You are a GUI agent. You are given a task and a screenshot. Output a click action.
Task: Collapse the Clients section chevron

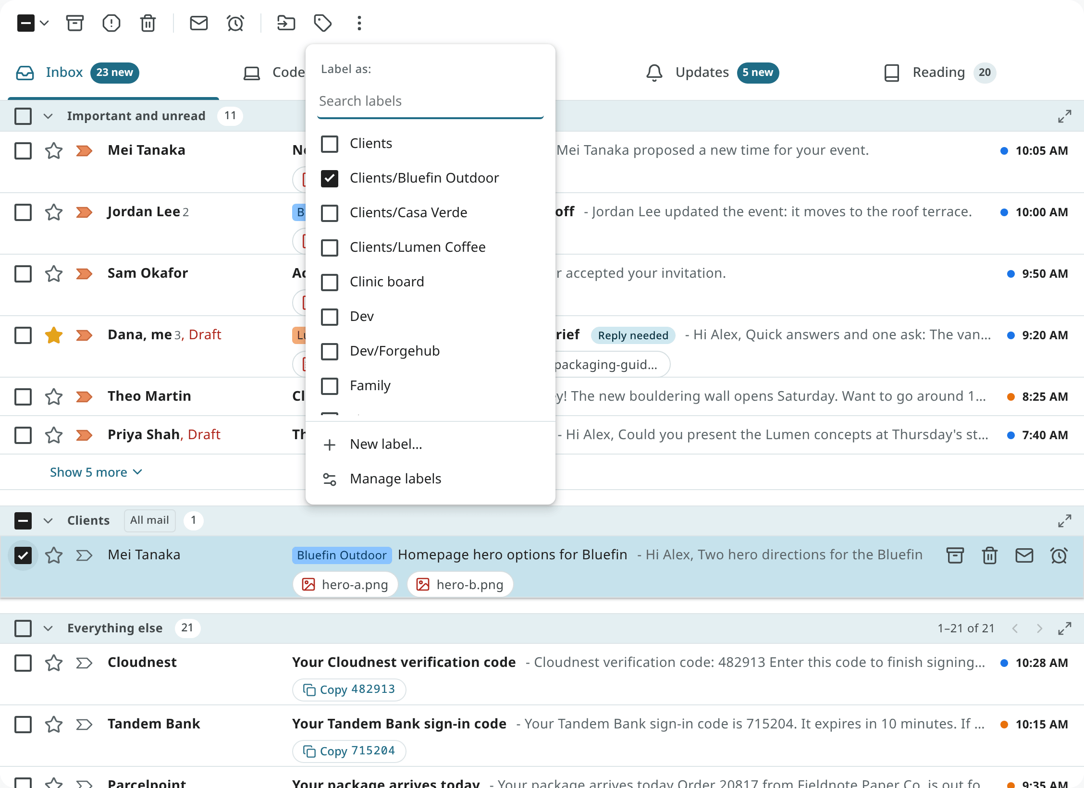pyautogui.click(x=48, y=521)
